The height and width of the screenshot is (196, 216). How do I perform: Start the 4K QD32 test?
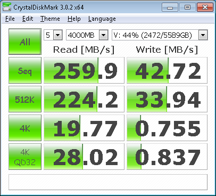click(25, 157)
